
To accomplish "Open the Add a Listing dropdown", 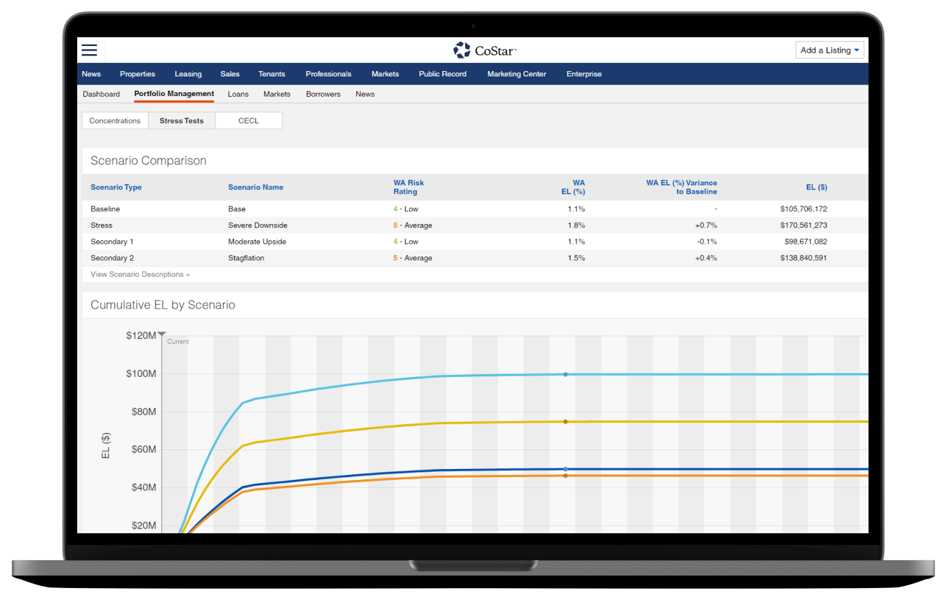I will pyautogui.click(x=829, y=50).
